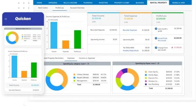Click blue Income bar in mobile chart
This screenshot has height=106, width=196.
click(x=14, y=67)
